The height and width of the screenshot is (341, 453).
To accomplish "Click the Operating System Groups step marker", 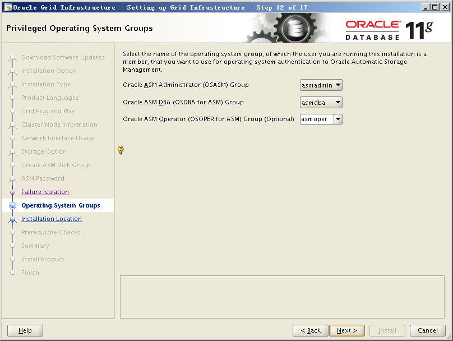I will click(x=13, y=206).
